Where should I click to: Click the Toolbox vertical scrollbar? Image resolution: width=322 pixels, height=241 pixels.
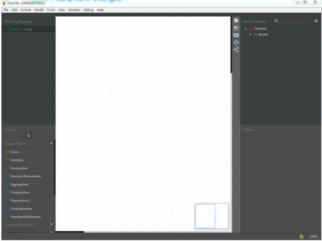pyautogui.click(x=55, y=167)
